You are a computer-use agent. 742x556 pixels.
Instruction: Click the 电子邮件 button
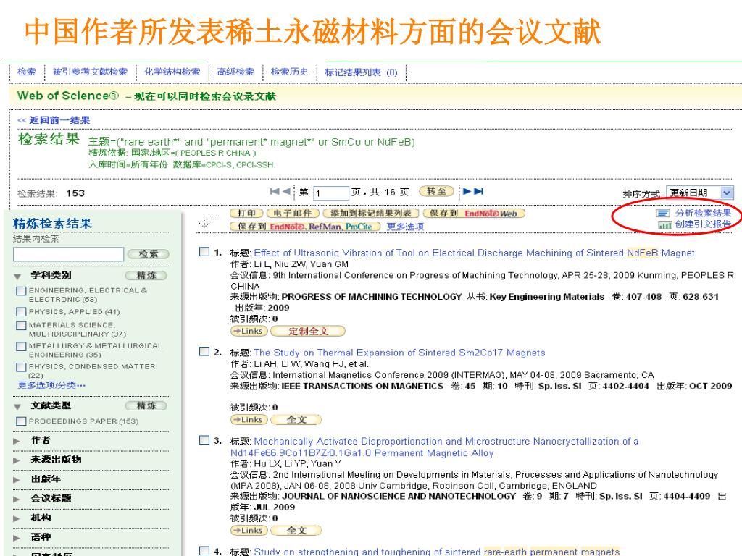(293, 214)
